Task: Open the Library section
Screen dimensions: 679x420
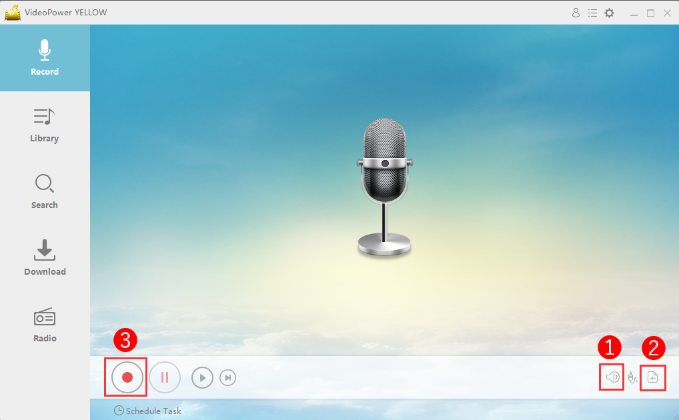Action: pos(45,125)
